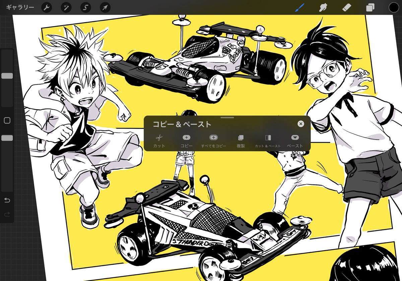Adjust the brush size slider handle
This screenshot has height=281, width=402.
(x=7, y=76)
